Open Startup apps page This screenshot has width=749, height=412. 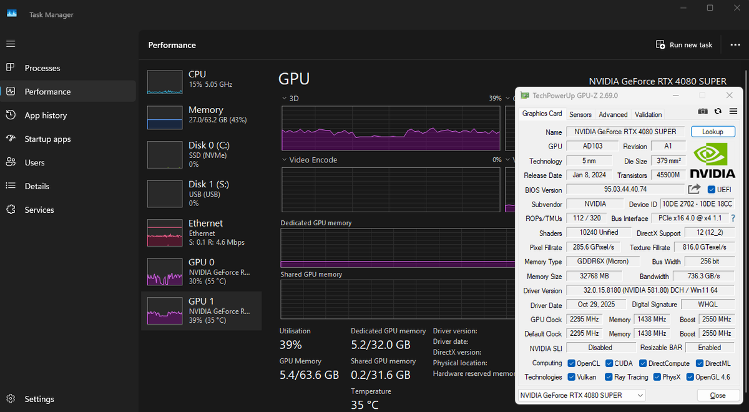[x=68, y=139]
